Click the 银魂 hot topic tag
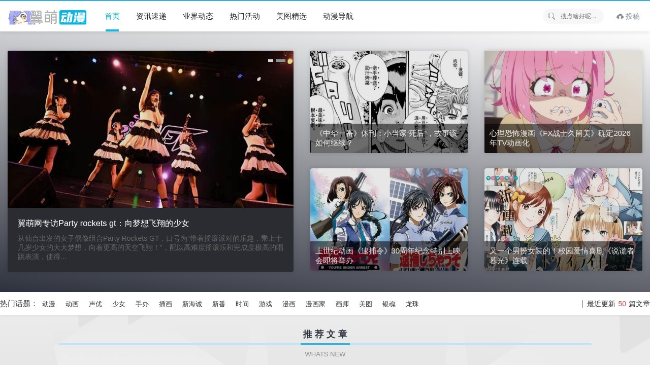This screenshot has width=650, height=365. tap(389, 304)
